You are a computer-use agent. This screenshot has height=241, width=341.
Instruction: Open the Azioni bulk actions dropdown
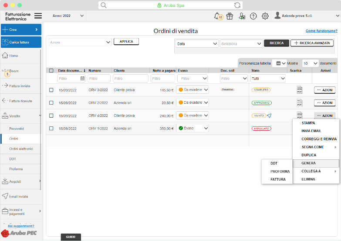pos(80,42)
